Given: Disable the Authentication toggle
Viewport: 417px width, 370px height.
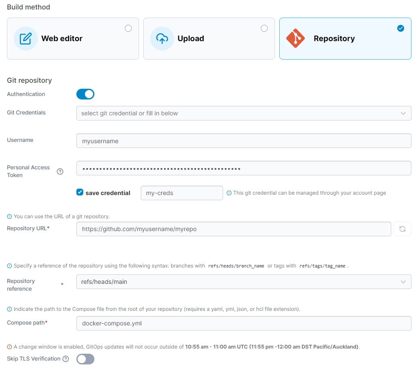Looking at the screenshot, I should click(85, 94).
